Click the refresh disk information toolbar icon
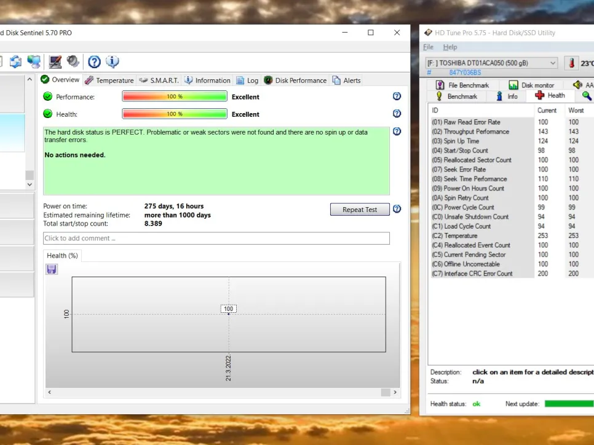Viewport: 594px width, 445px height. [x=15, y=61]
